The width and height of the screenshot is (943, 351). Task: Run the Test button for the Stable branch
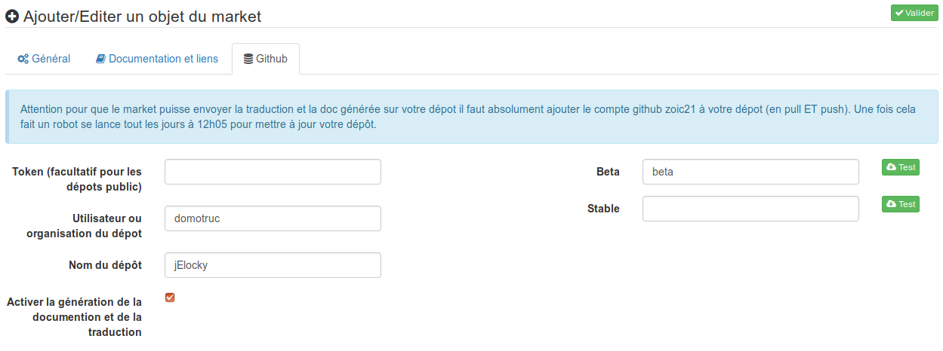pos(901,204)
